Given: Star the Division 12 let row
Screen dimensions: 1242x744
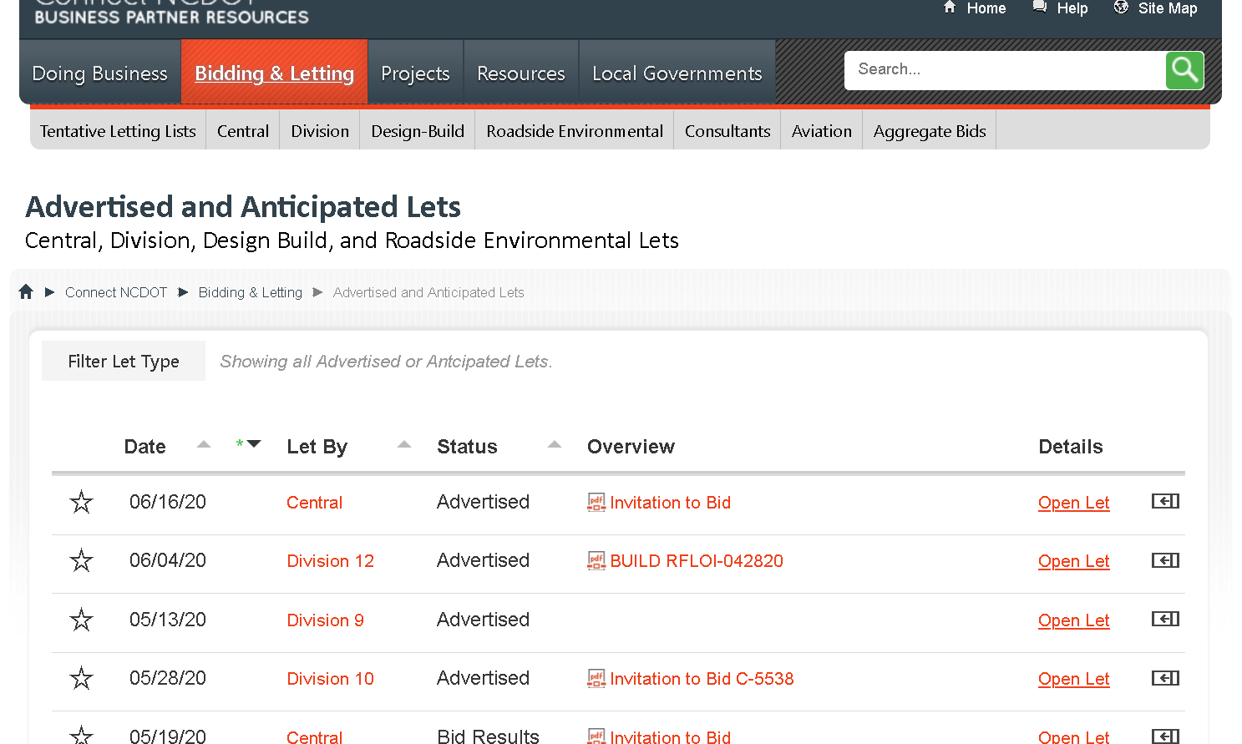Looking at the screenshot, I should (81, 560).
